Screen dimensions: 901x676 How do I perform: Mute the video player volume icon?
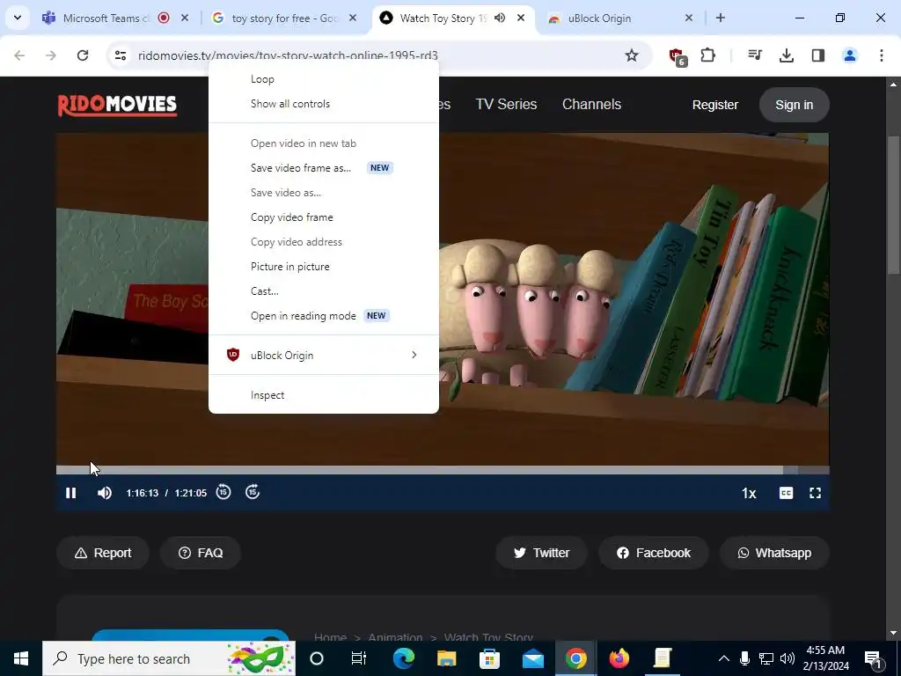(105, 493)
